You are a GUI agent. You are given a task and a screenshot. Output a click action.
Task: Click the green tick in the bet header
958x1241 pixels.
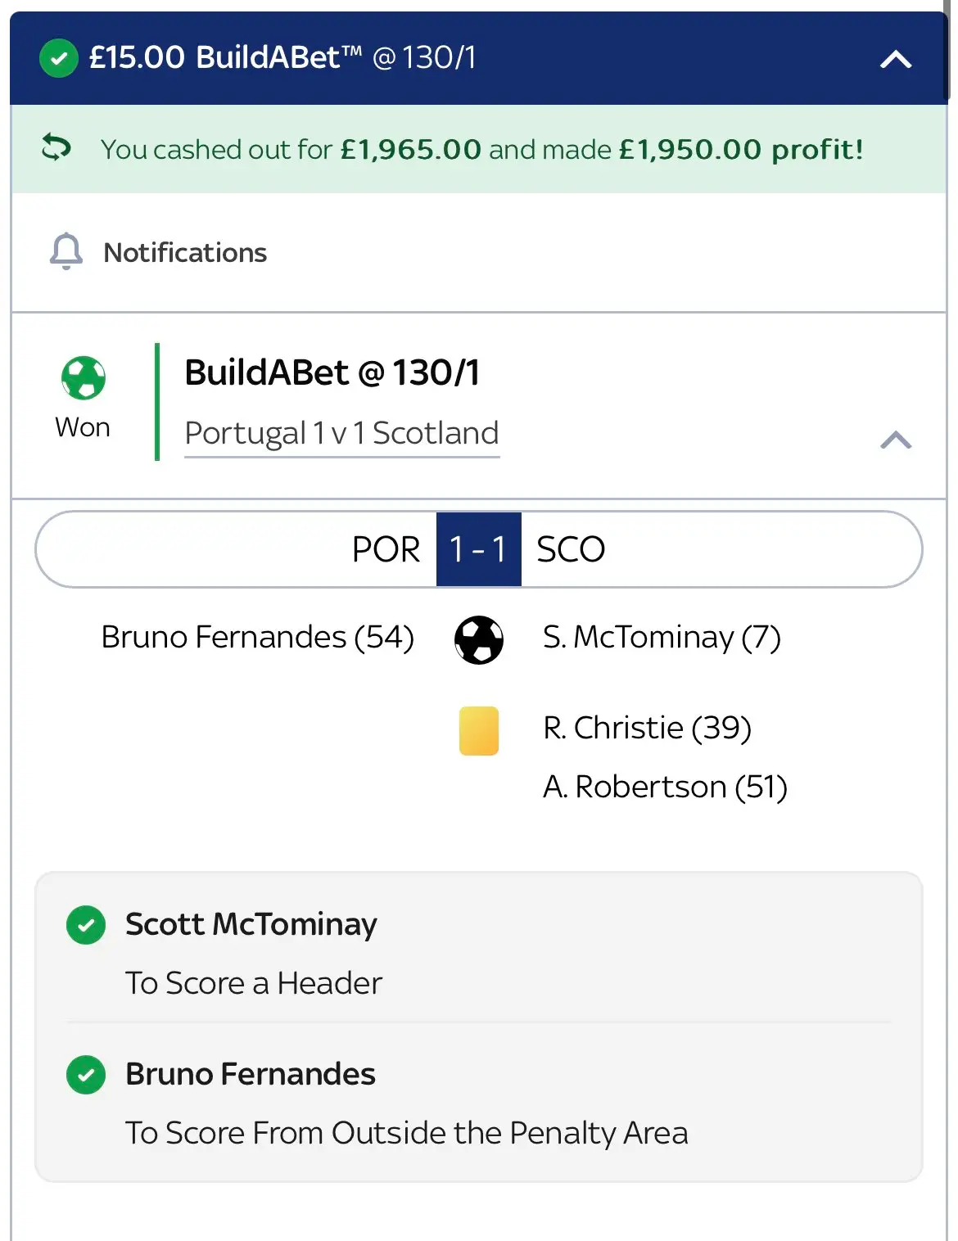(59, 58)
